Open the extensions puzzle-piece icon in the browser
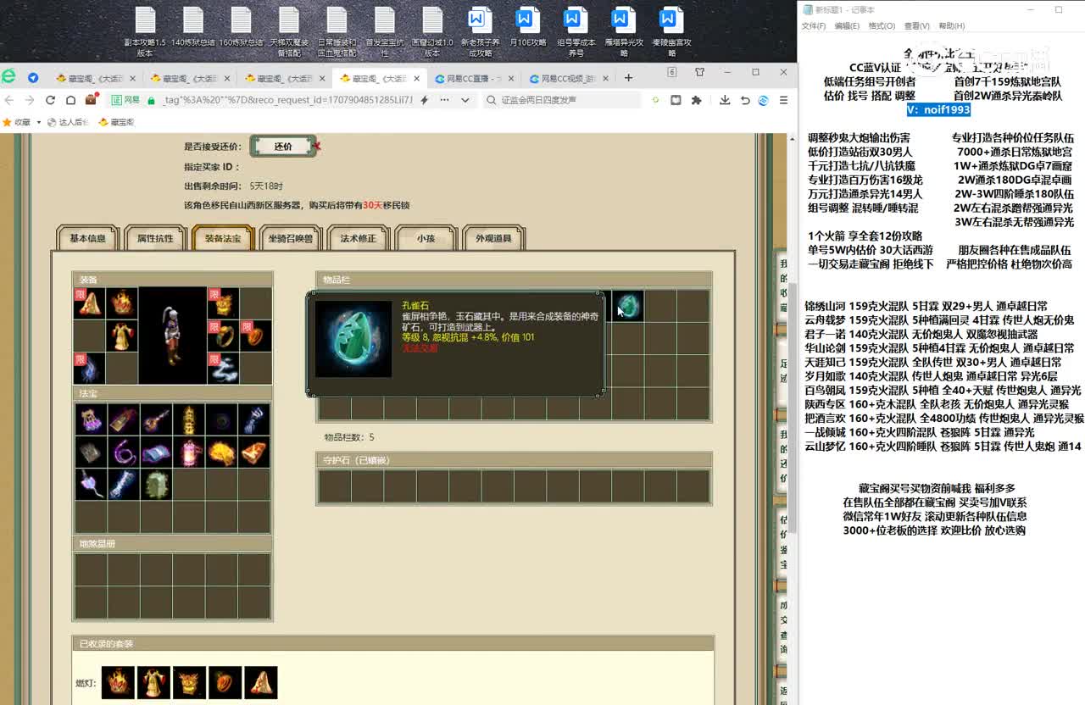The width and height of the screenshot is (1085, 705). click(x=696, y=100)
